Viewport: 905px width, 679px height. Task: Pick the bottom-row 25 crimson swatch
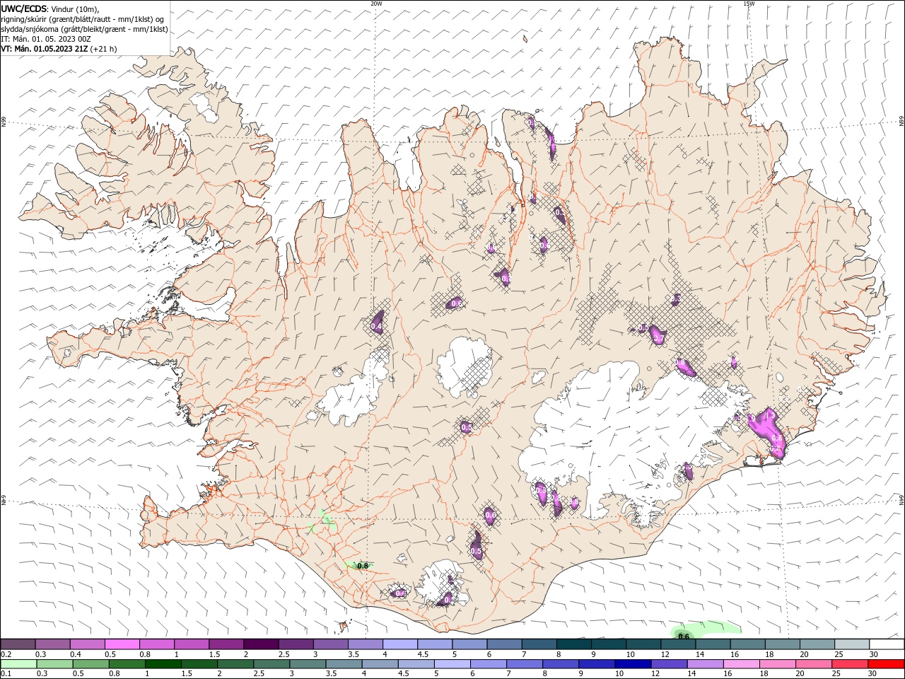pyautogui.click(x=851, y=664)
